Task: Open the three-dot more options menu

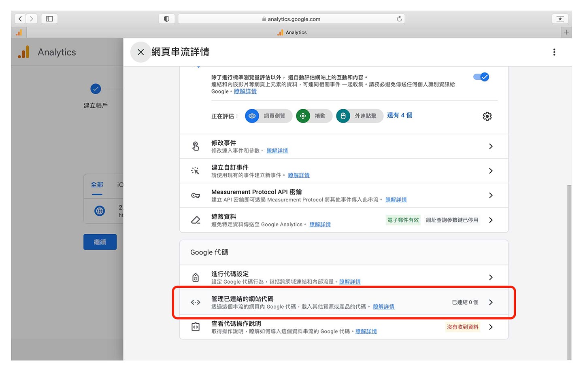Action: [x=554, y=52]
